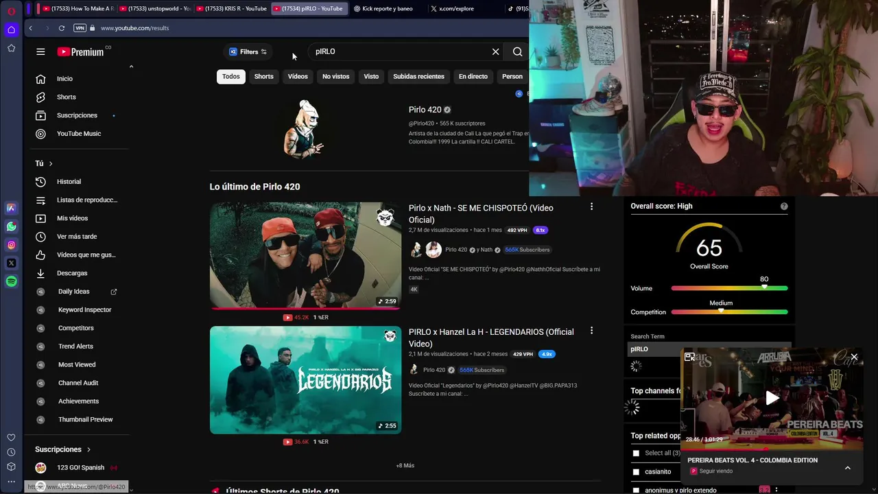Collapse the miniplayer with chevron

click(847, 468)
